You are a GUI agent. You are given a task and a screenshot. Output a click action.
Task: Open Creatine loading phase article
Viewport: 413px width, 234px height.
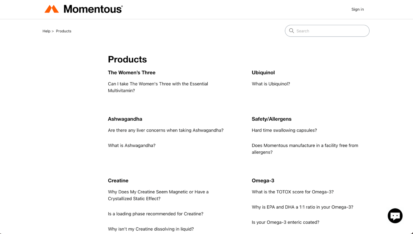[x=155, y=214]
